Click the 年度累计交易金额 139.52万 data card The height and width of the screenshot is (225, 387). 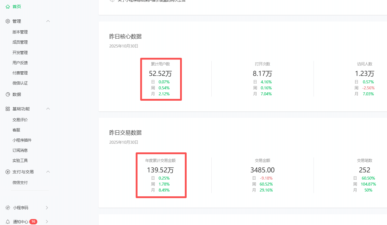pyautogui.click(x=161, y=175)
